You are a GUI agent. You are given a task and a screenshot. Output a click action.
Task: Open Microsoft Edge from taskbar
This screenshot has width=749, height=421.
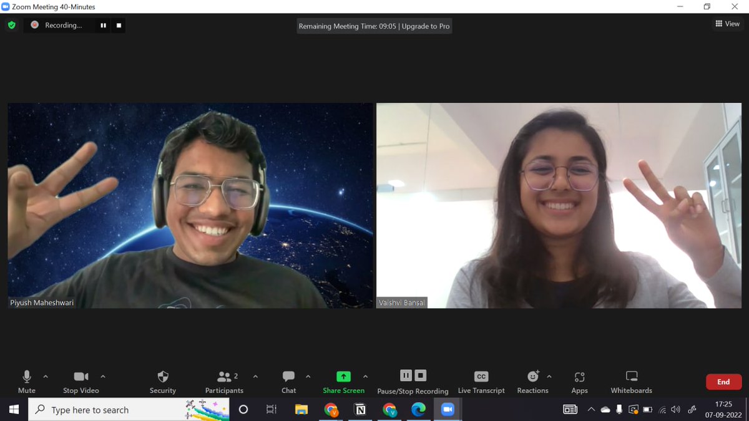pyautogui.click(x=418, y=410)
